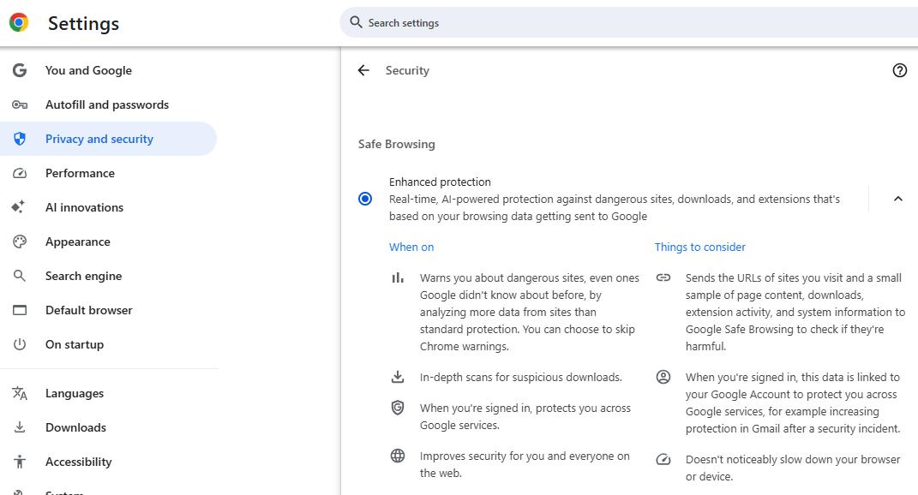Click the link icon beside sends URLs text
The image size is (918, 495).
pyautogui.click(x=663, y=277)
